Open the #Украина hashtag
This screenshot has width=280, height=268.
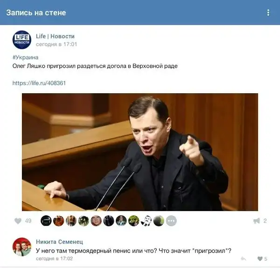[x=25, y=57]
